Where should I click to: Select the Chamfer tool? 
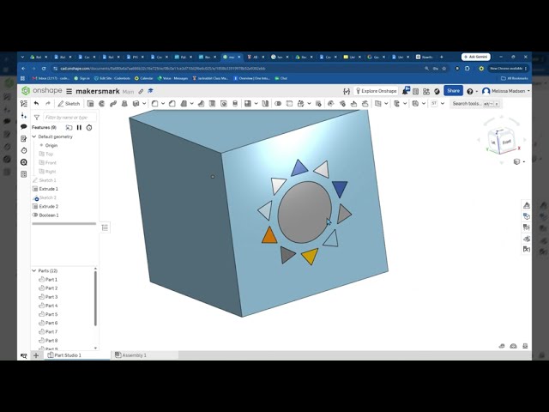(172, 103)
